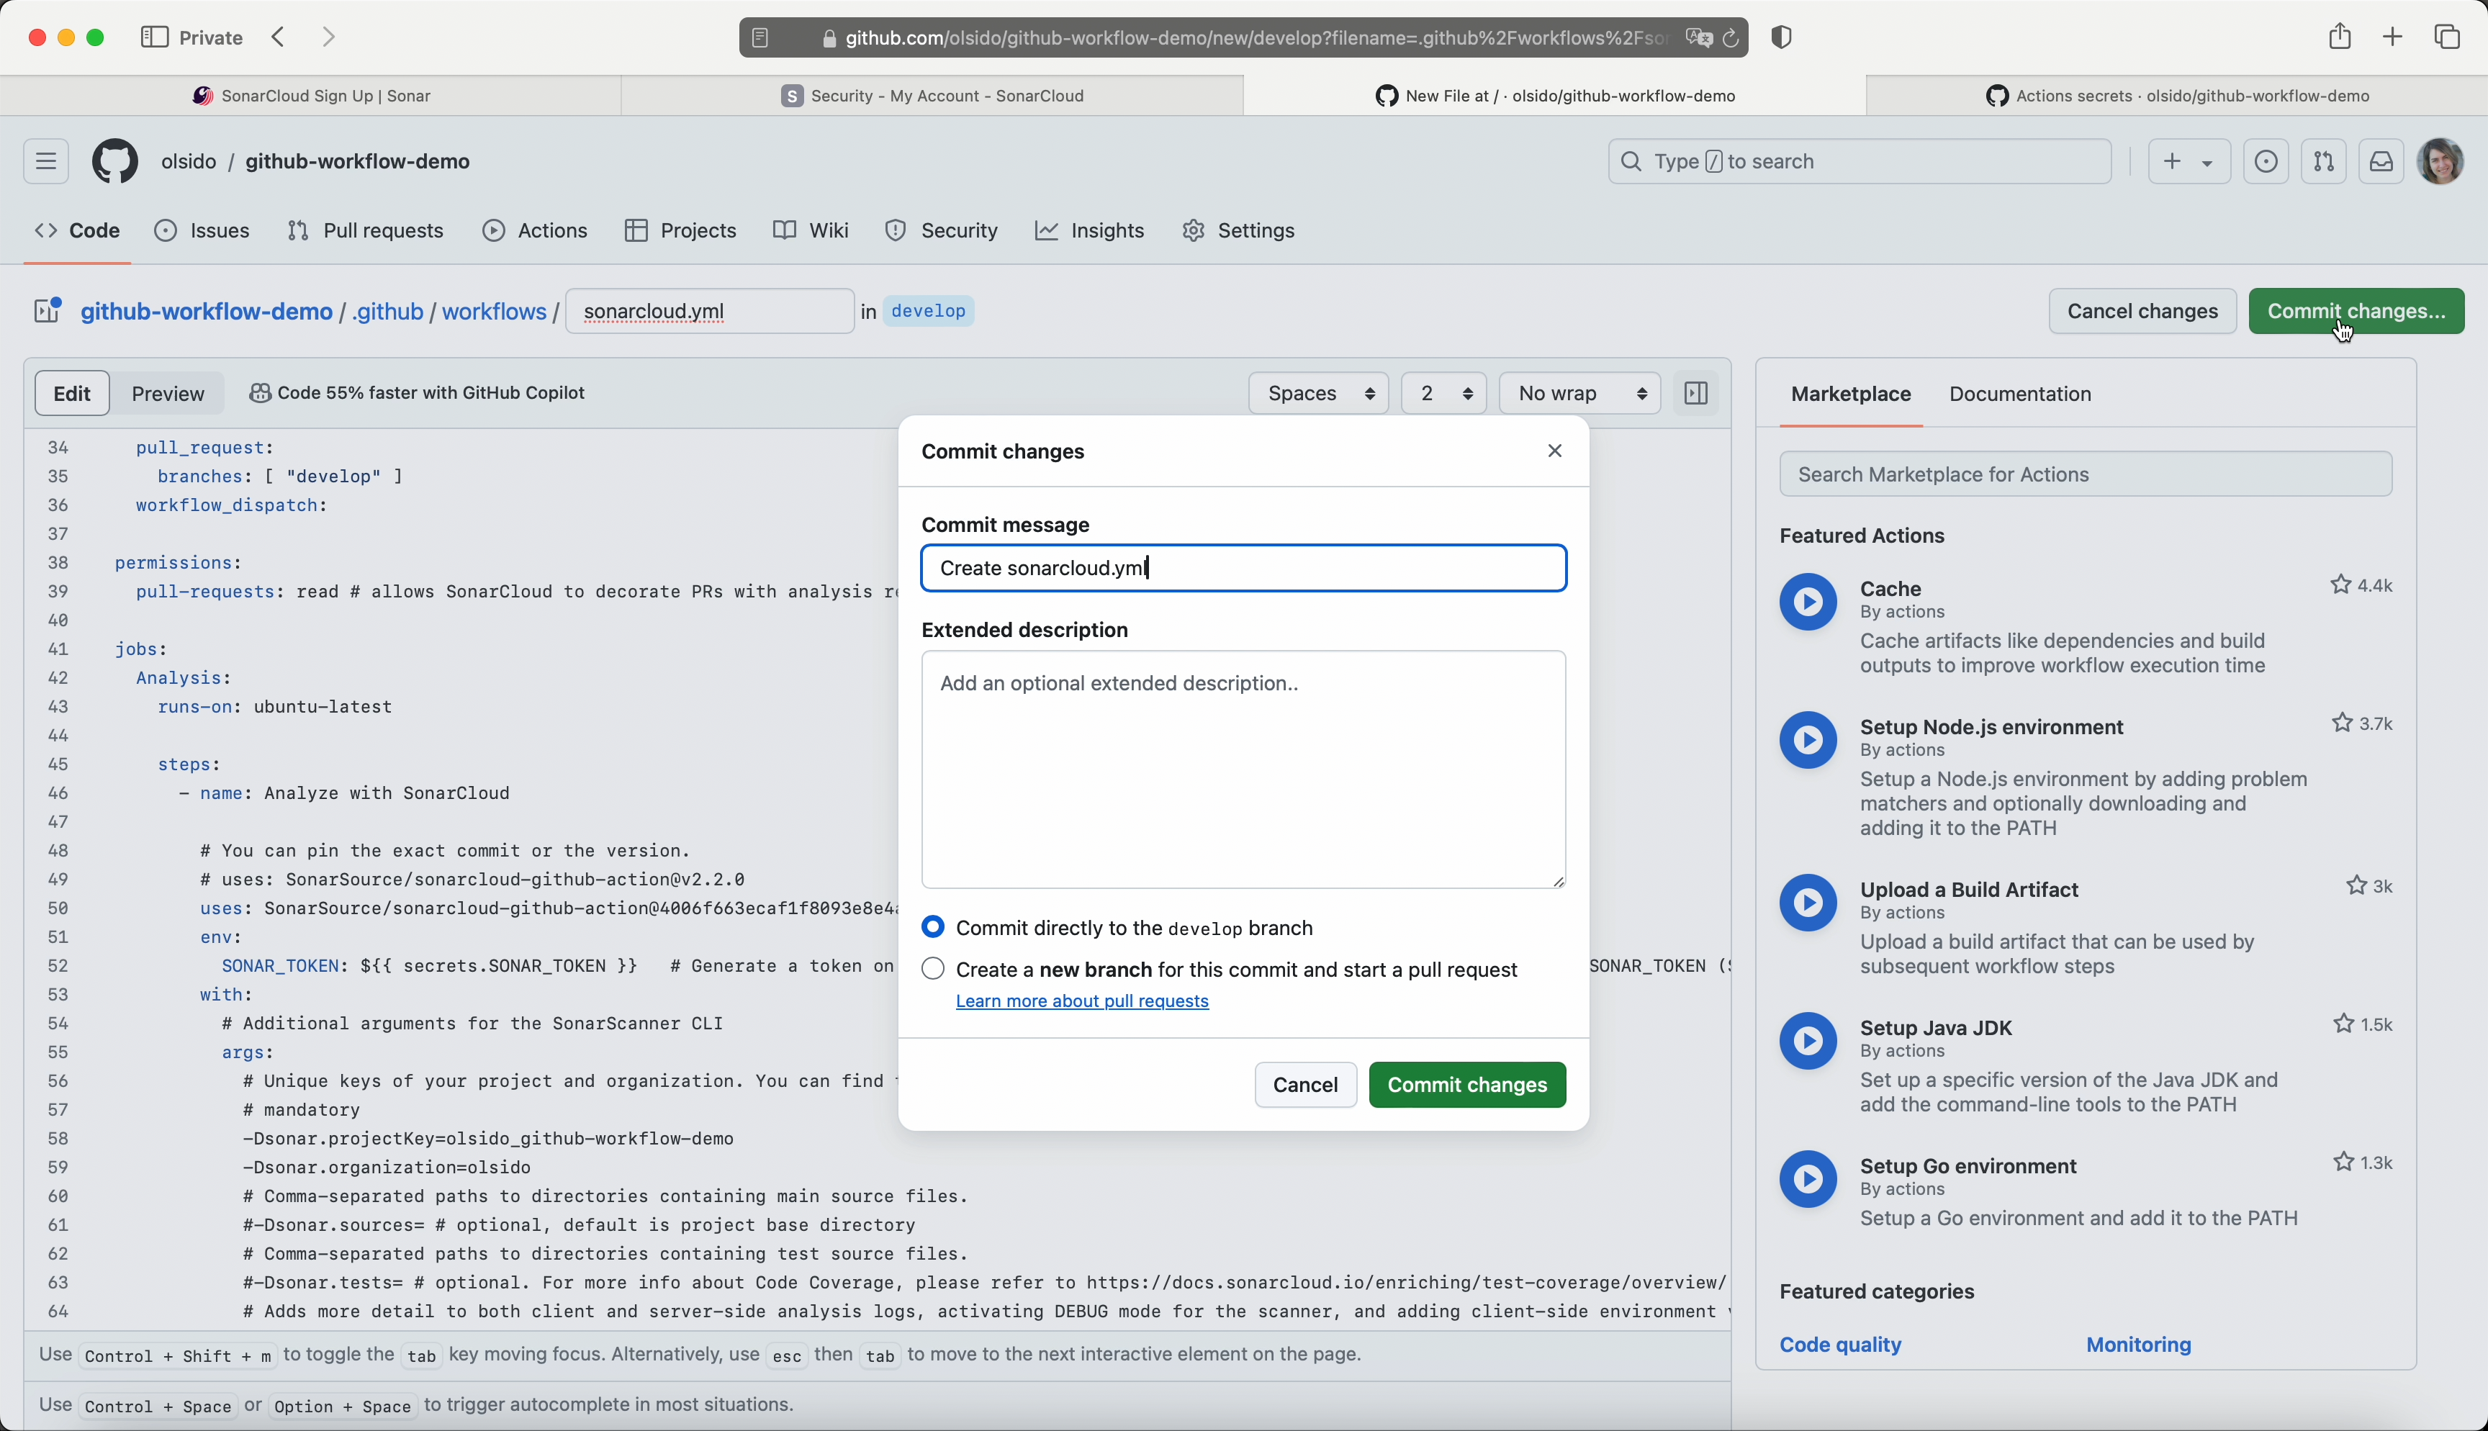
Task: Open the issues icon in header
Action: click(x=2266, y=162)
